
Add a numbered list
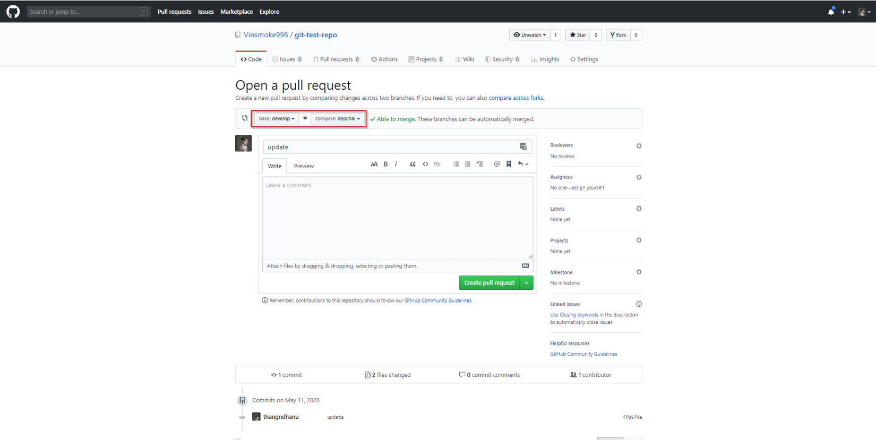click(468, 165)
